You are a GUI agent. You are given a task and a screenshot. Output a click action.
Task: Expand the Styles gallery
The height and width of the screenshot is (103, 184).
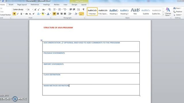click(x=163, y=15)
